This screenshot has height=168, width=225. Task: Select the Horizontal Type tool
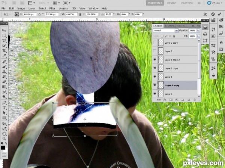4,108
